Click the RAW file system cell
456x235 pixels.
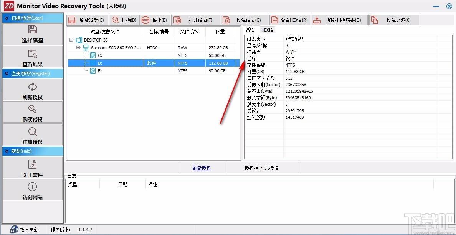pos(182,48)
